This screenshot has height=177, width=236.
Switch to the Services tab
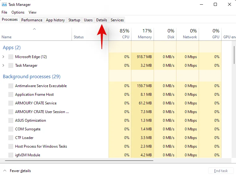click(x=117, y=20)
